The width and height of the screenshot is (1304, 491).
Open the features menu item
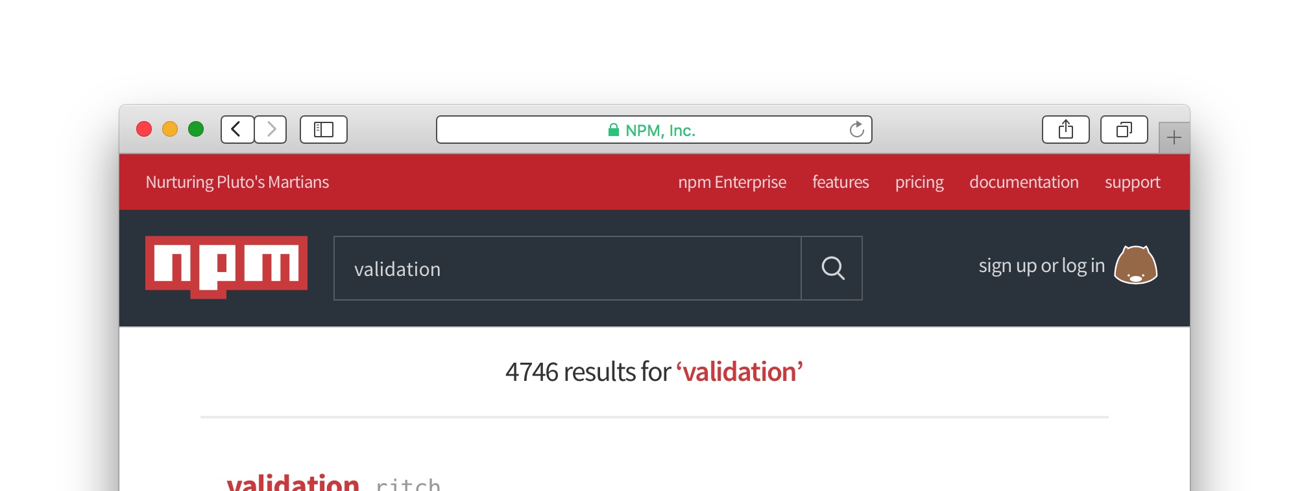[840, 182]
